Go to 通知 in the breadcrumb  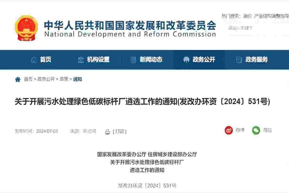77,79
